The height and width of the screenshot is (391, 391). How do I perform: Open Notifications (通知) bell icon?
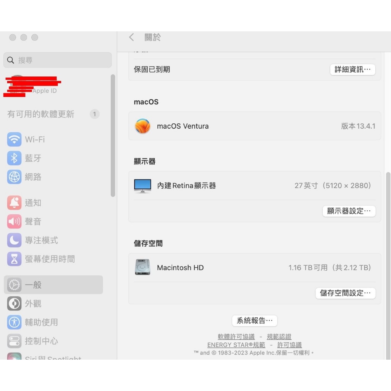14,203
